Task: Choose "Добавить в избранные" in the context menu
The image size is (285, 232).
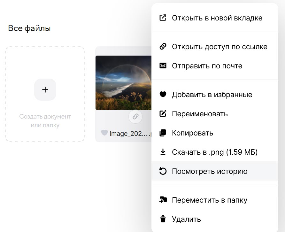Action: click(x=212, y=95)
